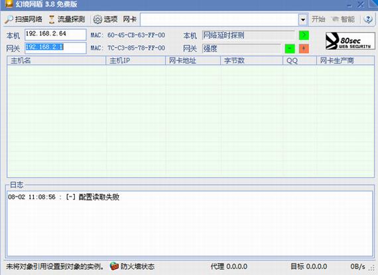378x275 pixels.
Task: Click the status message 未将对象引用设置到对象的实例
Action: coord(55,266)
